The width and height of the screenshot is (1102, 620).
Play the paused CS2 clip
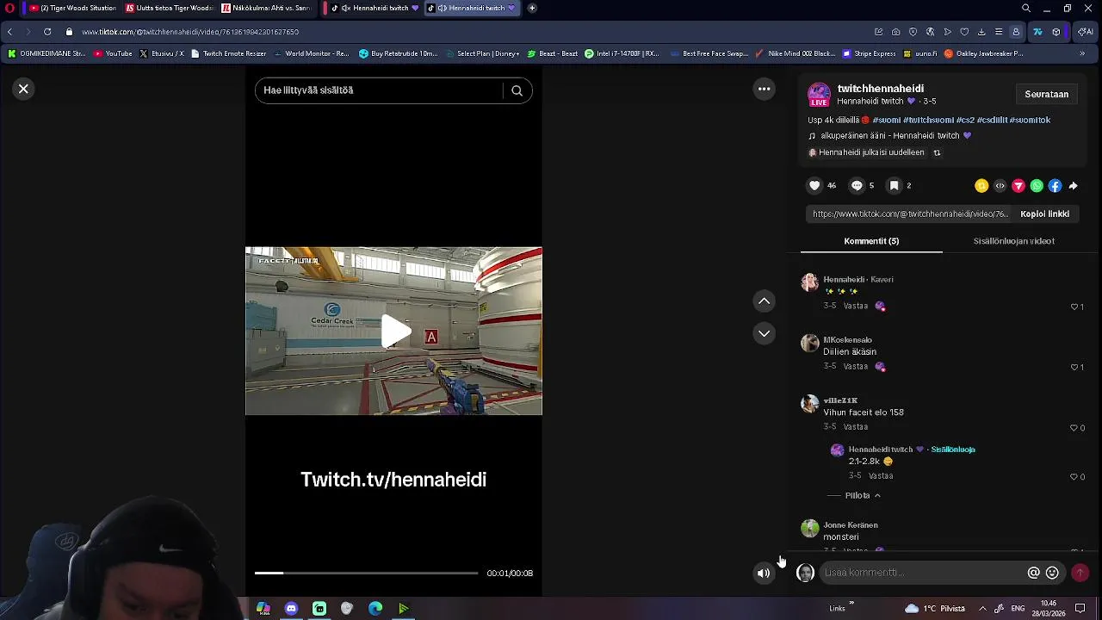click(395, 332)
